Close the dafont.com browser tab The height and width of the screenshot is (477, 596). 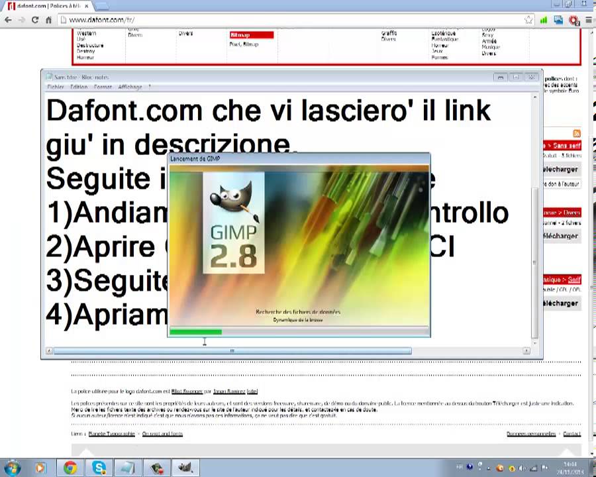point(86,6)
